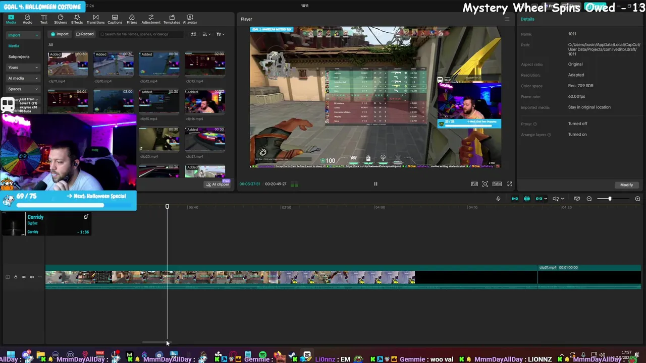This screenshot has height=363, width=646.
Task: Open the media sort dropdown
Action: click(206, 34)
